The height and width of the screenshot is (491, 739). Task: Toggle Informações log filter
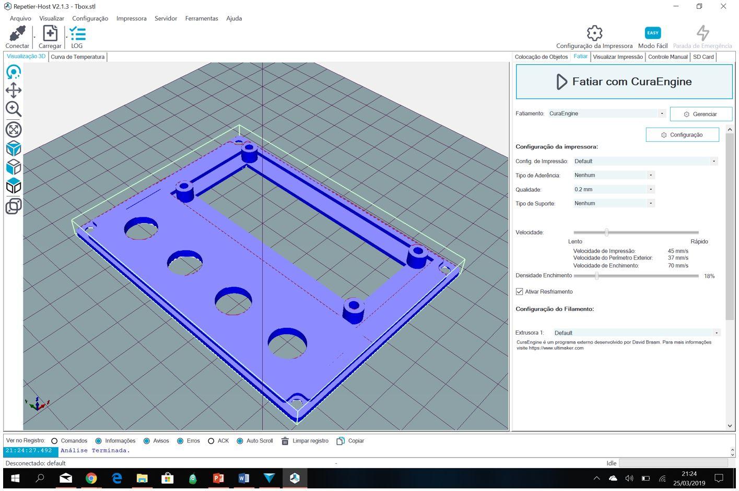[98, 441]
